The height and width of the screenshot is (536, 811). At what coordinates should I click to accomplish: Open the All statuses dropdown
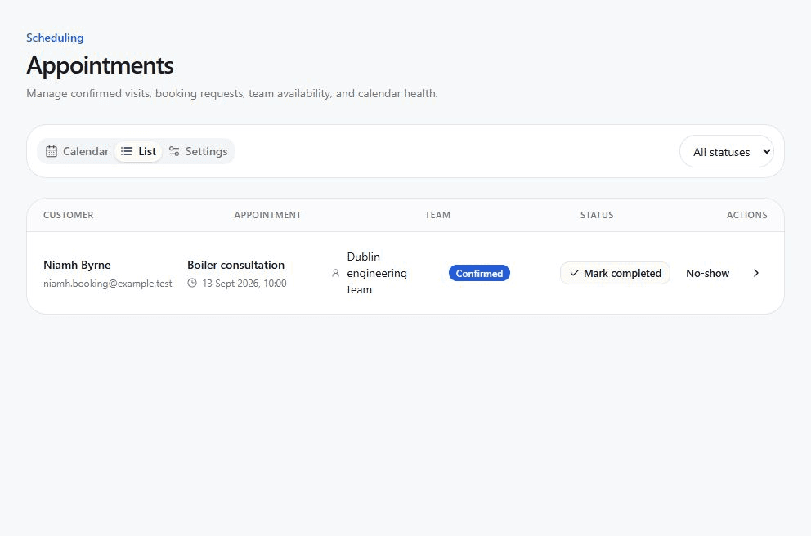coord(727,151)
